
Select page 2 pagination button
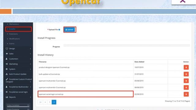click(x=54, y=102)
